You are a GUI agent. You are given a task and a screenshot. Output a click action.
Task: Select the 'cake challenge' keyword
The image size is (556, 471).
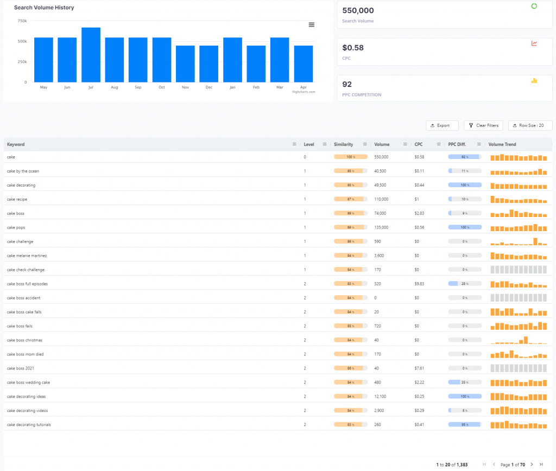(20, 241)
